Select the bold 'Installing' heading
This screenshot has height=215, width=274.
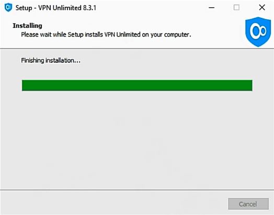27,26
